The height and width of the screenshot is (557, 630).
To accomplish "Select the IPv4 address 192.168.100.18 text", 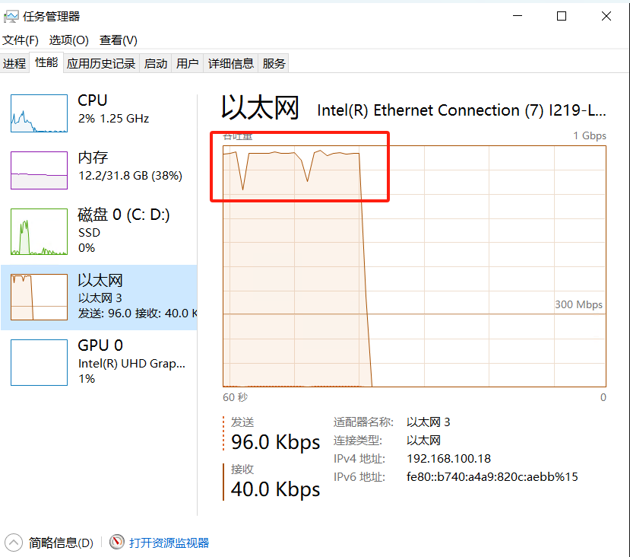I will 450,459.
